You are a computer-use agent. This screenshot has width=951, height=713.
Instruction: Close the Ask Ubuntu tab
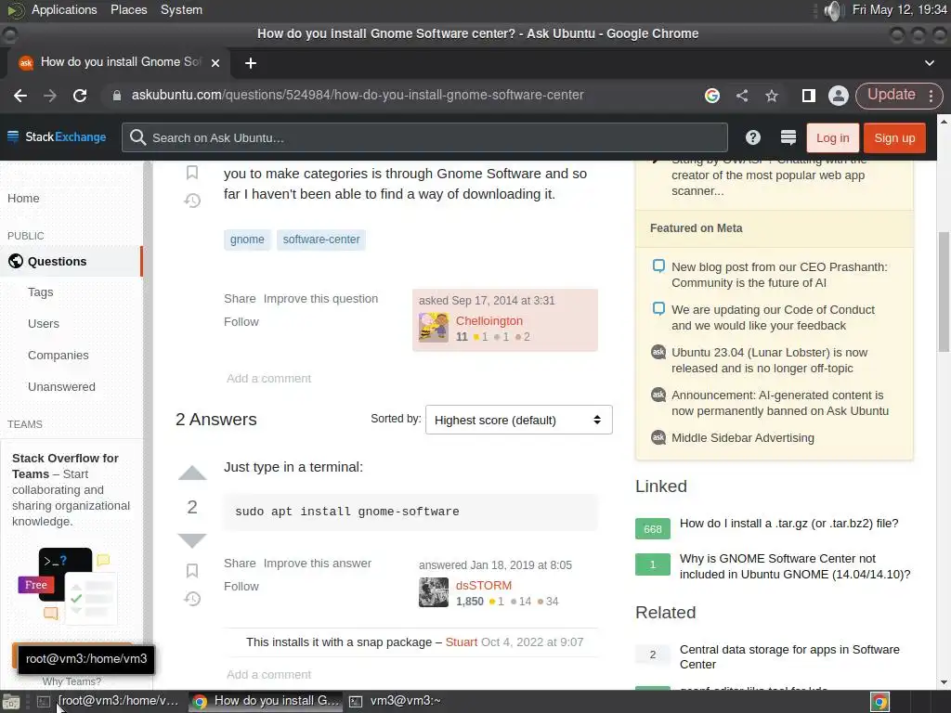[x=215, y=62]
